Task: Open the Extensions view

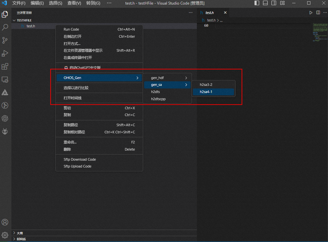Action: (x=5, y=66)
